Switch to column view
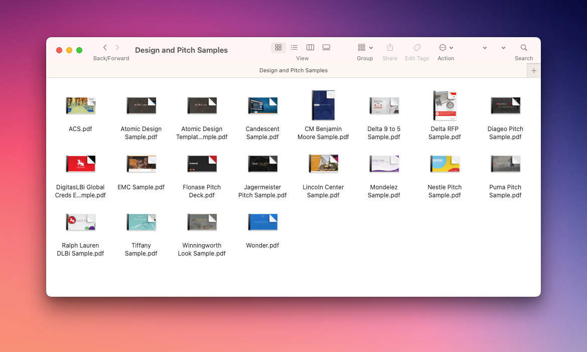This screenshot has width=587, height=352. pos(311,48)
